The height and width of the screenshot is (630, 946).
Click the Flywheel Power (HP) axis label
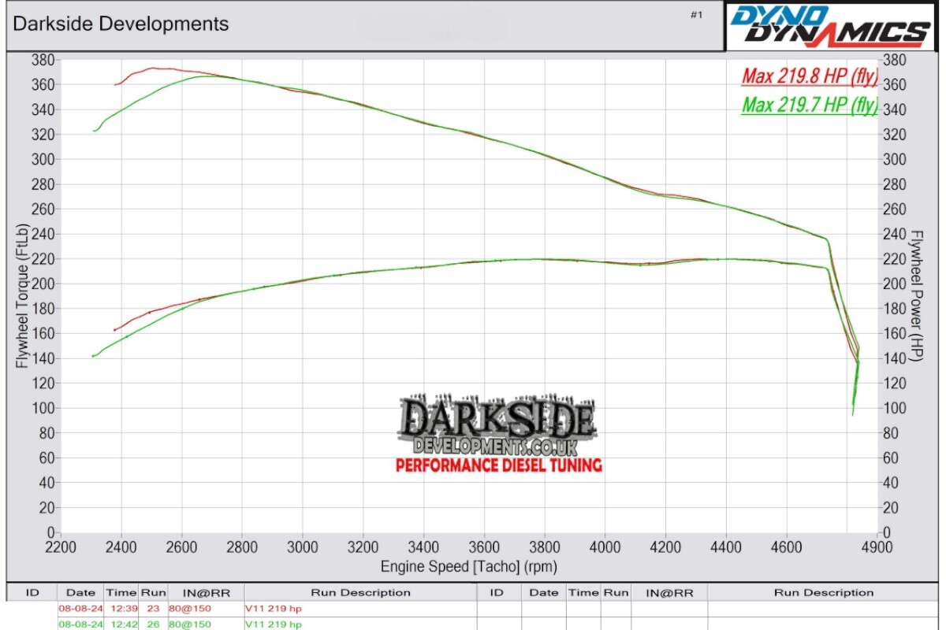[916, 295]
